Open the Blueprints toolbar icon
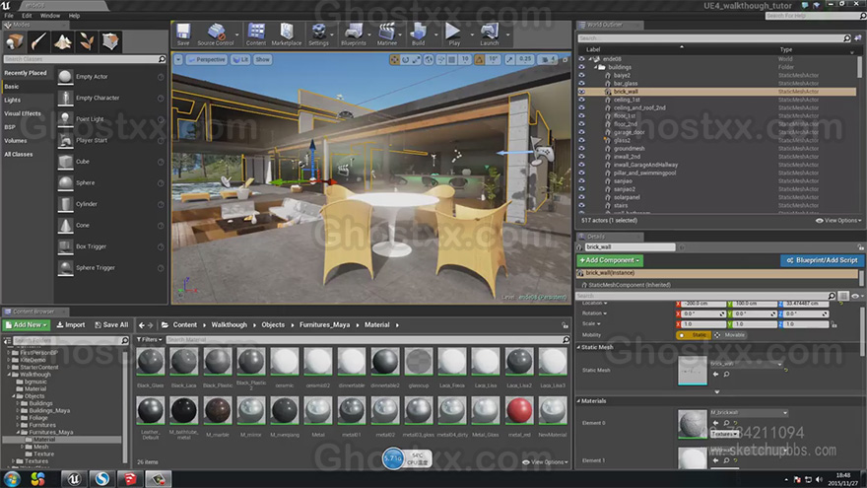867x488 pixels. coord(354,34)
